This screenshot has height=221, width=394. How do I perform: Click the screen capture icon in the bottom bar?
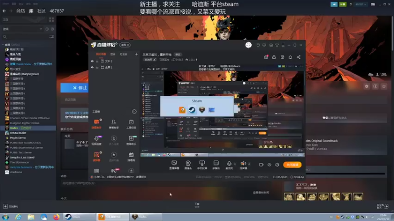click(174, 165)
